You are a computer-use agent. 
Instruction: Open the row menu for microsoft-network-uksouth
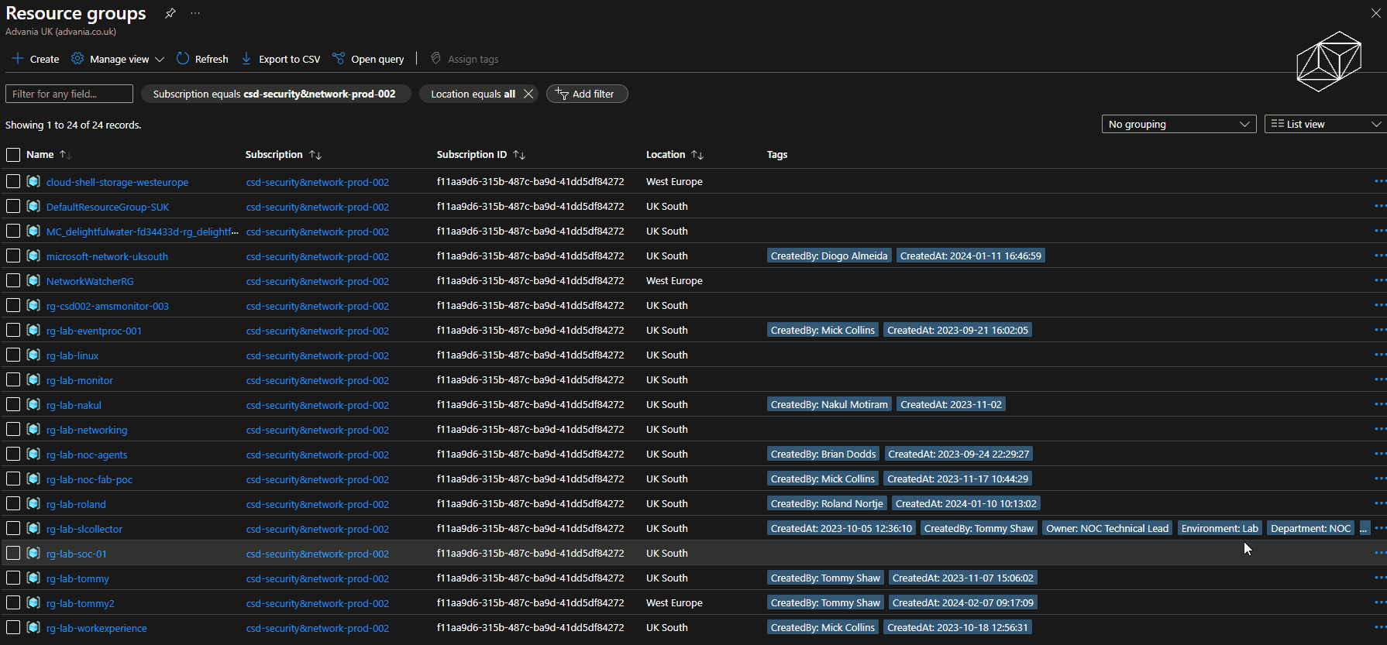pyautogui.click(x=1380, y=256)
